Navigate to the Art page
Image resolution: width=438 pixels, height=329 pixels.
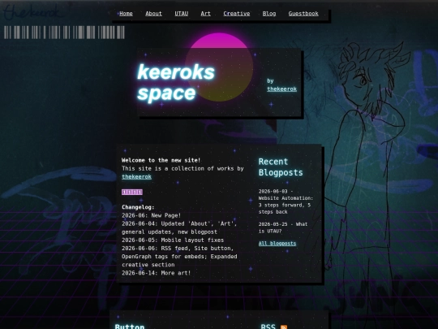[x=205, y=14]
